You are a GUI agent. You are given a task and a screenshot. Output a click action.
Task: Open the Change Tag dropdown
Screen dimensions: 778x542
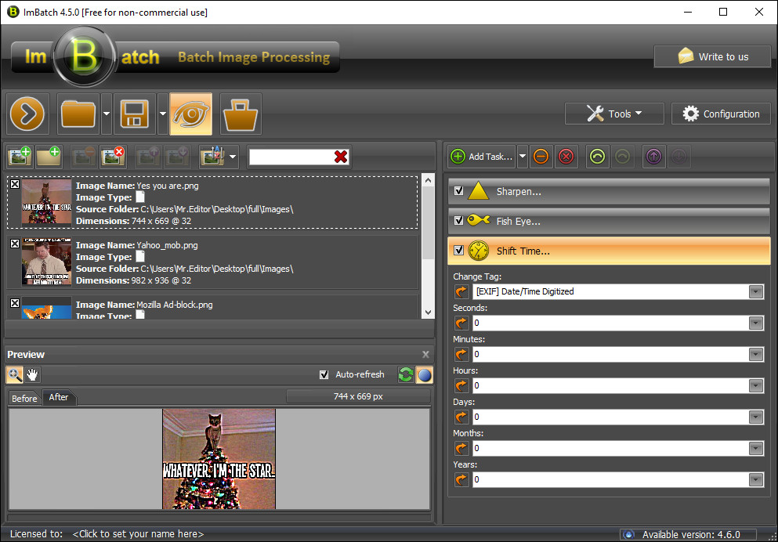[755, 291]
